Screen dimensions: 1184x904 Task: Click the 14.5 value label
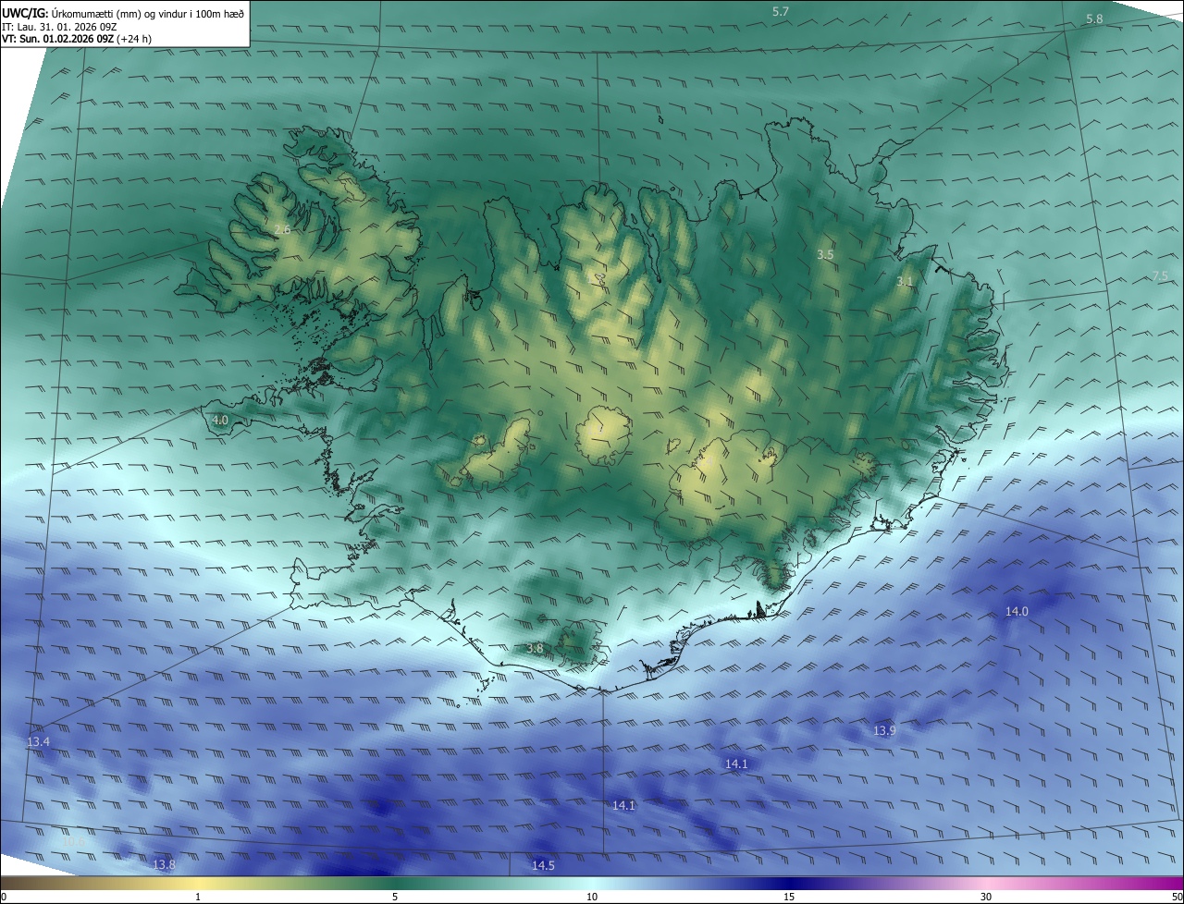point(543,865)
